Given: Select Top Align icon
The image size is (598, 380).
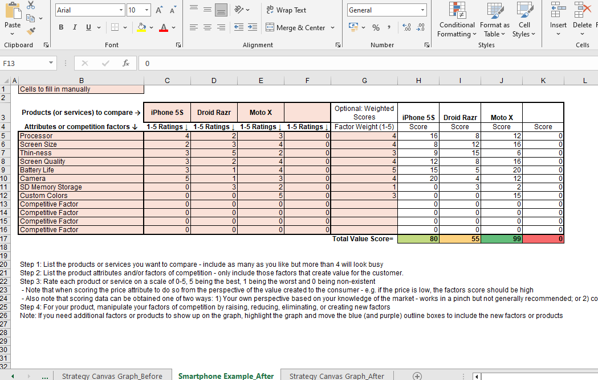Looking at the screenshot, I should pyautogui.click(x=194, y=9).
